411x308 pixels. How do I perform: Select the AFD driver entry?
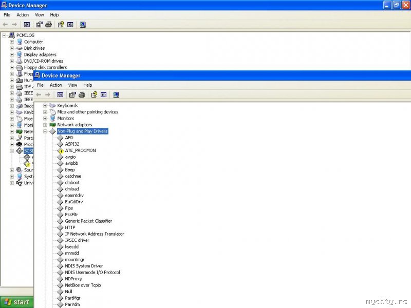pos(69,138)
